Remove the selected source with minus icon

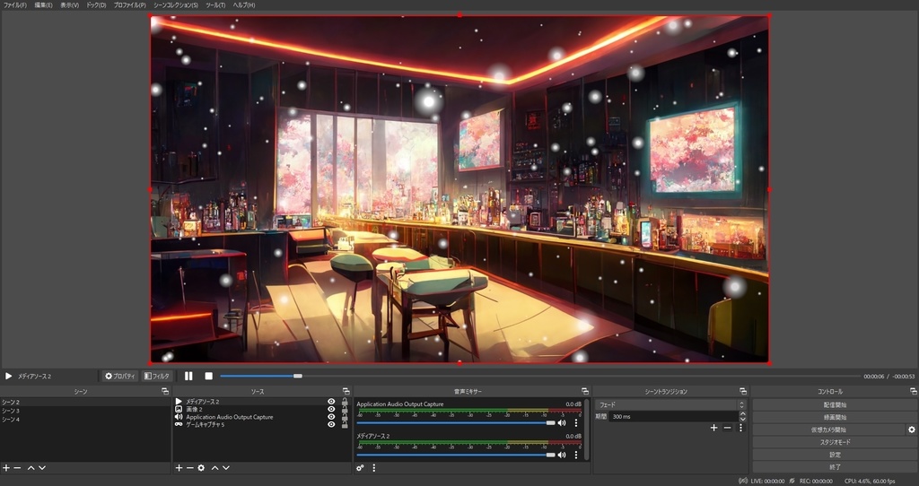pyautogui.click(x=189, y=468)
